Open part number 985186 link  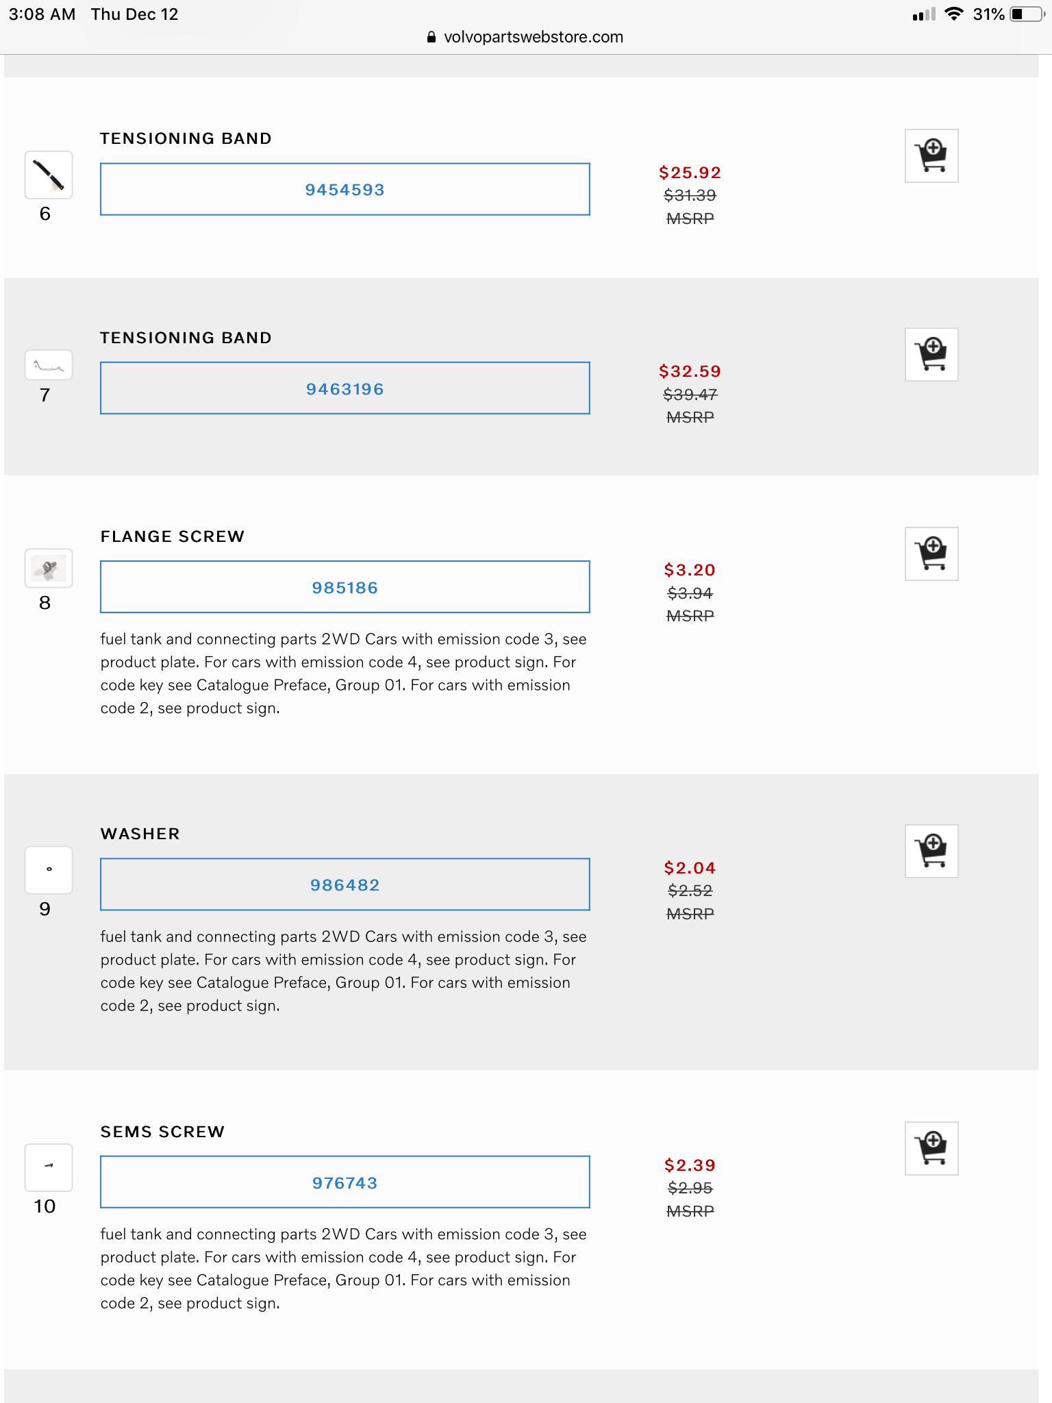pos(345,587)
